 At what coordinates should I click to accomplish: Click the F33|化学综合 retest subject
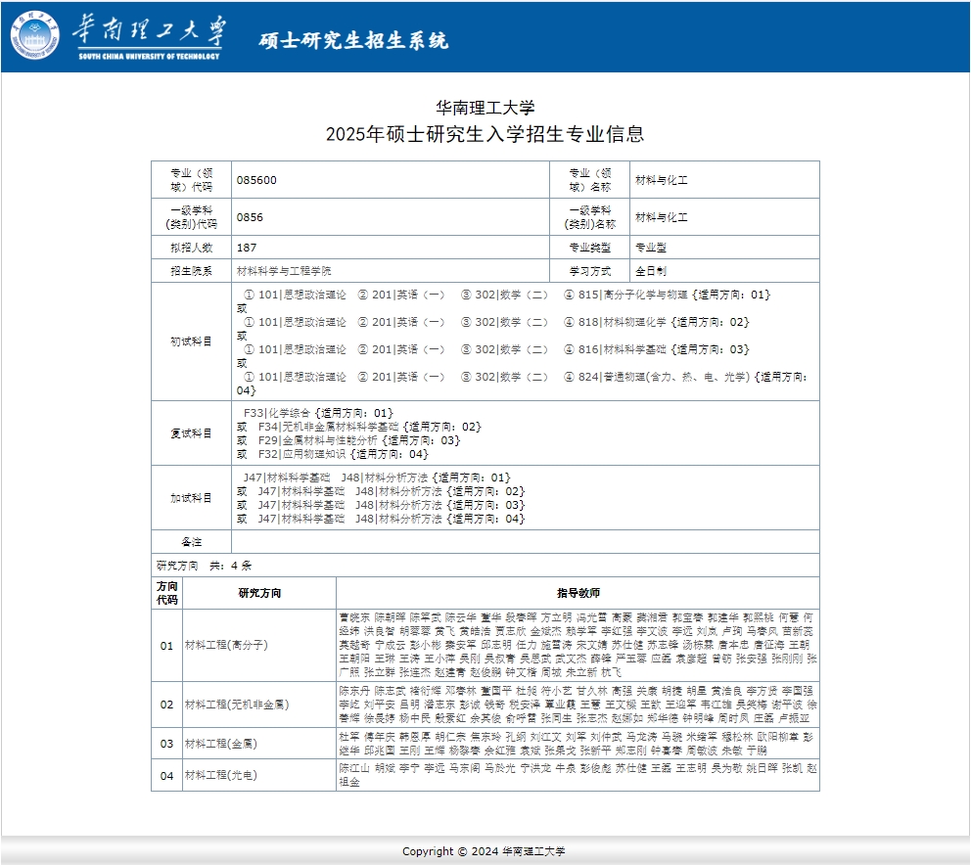click(x=277, y=413)
